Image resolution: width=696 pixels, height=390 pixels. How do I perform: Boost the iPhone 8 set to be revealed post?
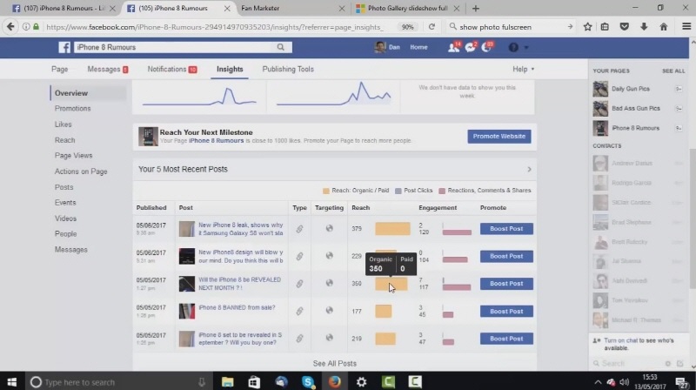[x=506, y=339]
